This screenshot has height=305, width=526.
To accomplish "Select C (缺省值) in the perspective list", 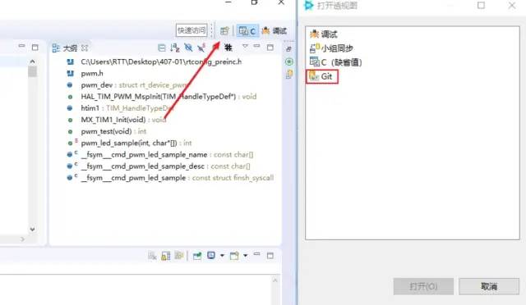I will click(x=335, y=62).
